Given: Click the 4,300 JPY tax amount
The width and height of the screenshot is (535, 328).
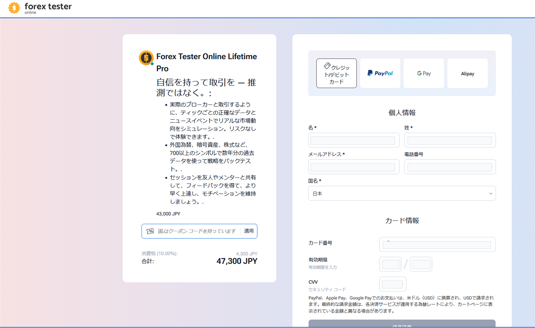Looking at the screenshot, I should (x=247, y=254).
